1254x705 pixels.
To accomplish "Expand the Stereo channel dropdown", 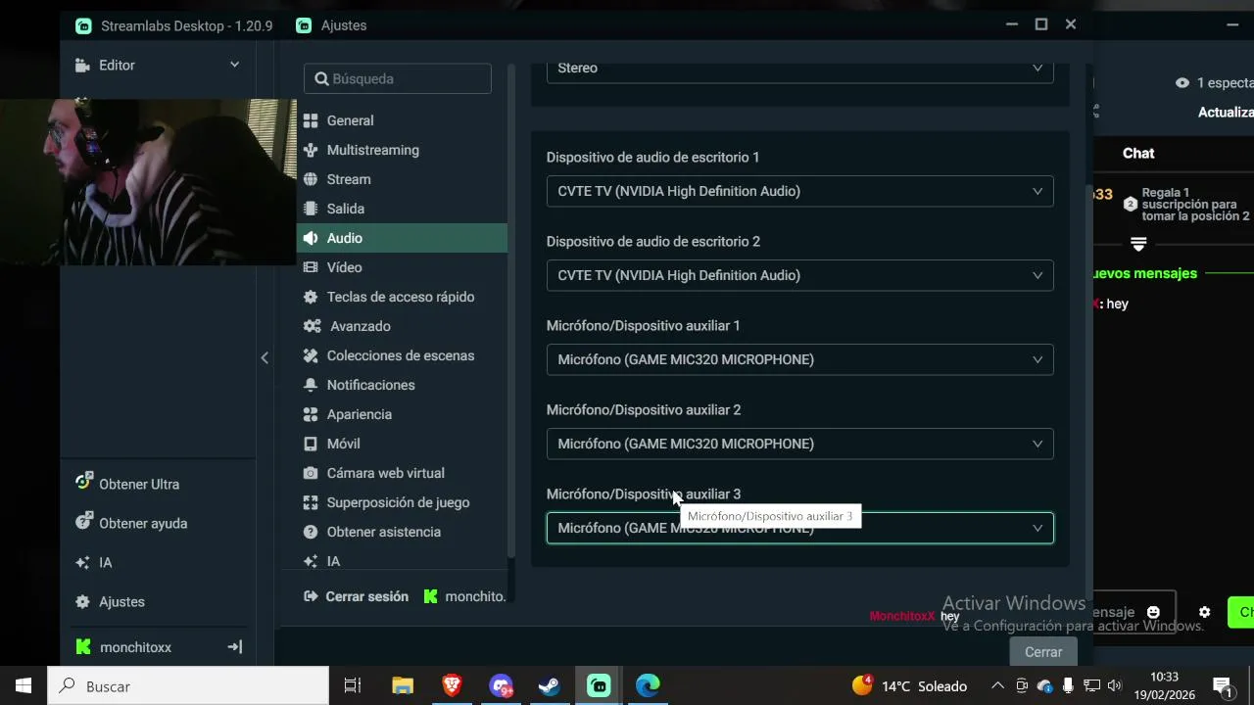I will click(x=799, y=69).
